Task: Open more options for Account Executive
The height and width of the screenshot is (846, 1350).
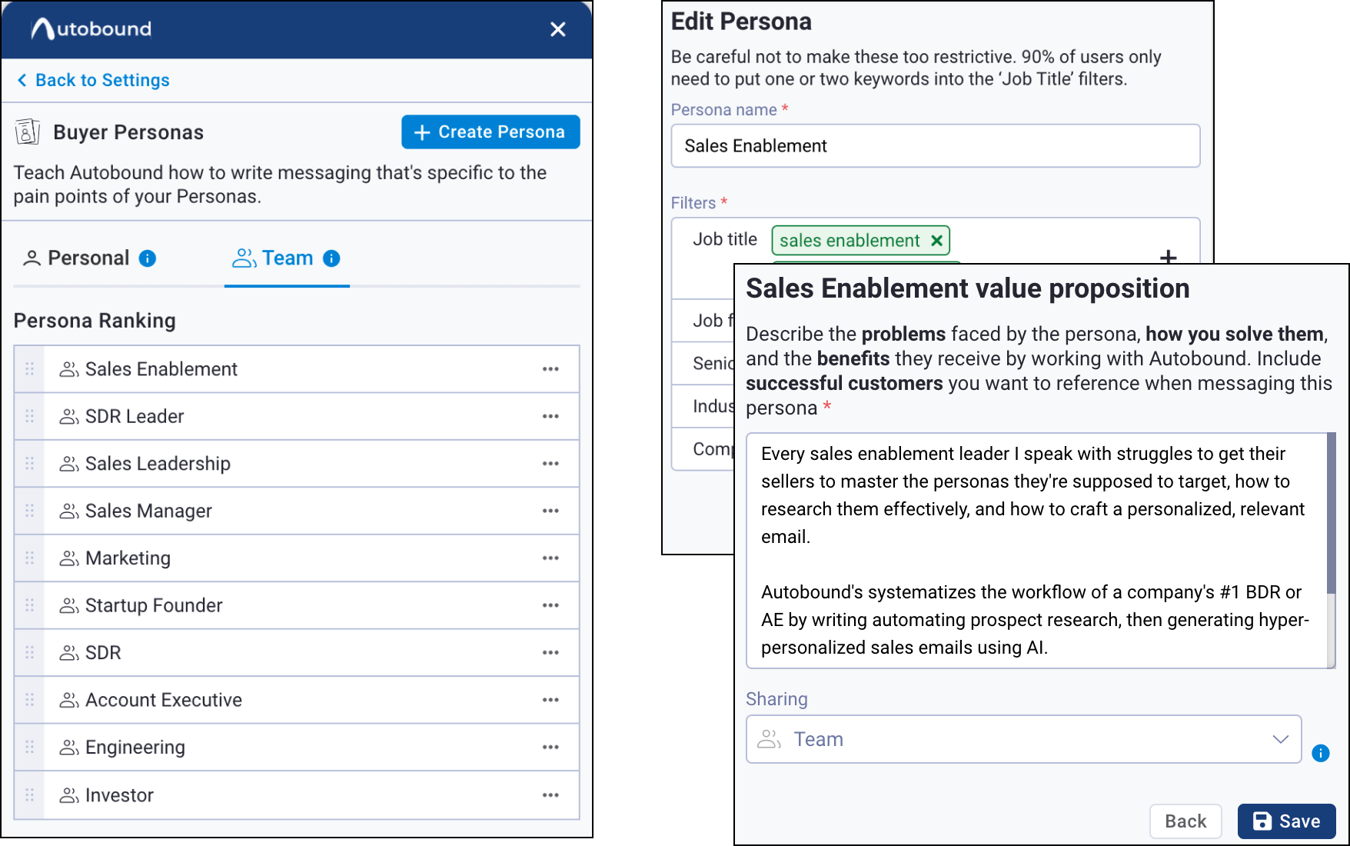Action: coord(550,700)
